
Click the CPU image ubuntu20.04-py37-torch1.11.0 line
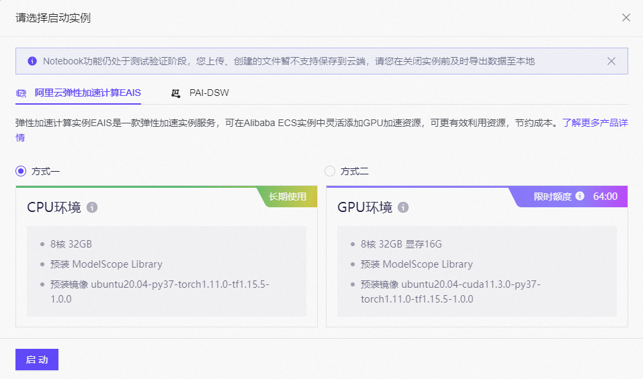pyautogui.click(x=159, y=291)
